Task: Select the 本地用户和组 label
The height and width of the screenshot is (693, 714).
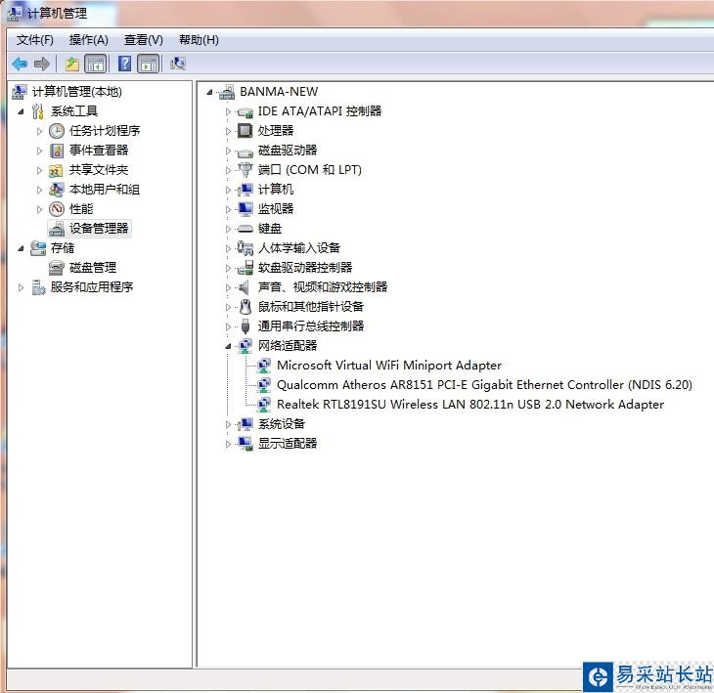Action: [105, 190]
